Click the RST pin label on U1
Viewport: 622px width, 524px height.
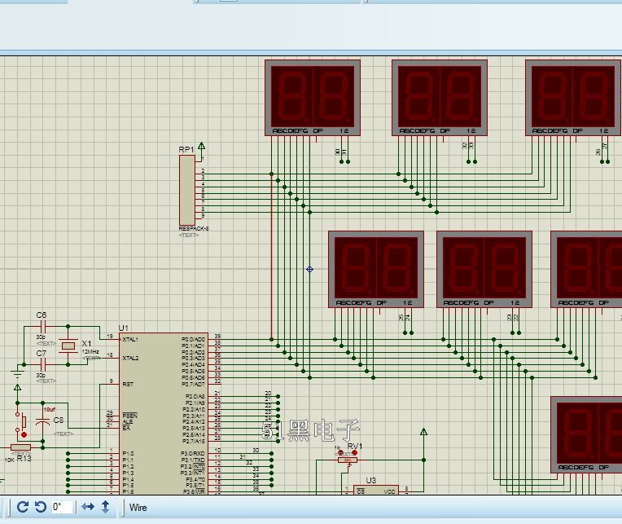click(128, 385)
